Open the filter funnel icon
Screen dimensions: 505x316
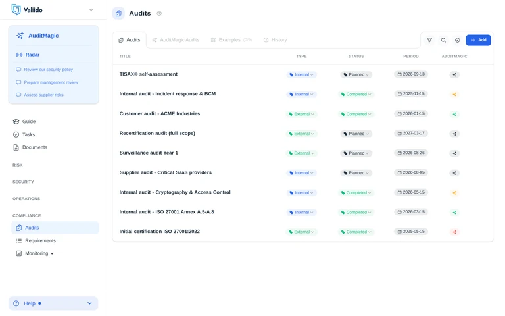point(429,40)
